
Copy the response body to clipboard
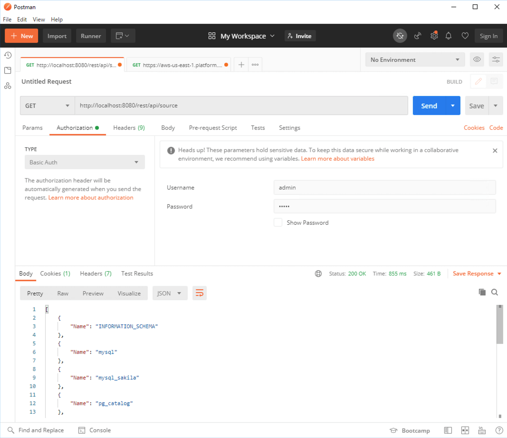[x=482, y=292]
